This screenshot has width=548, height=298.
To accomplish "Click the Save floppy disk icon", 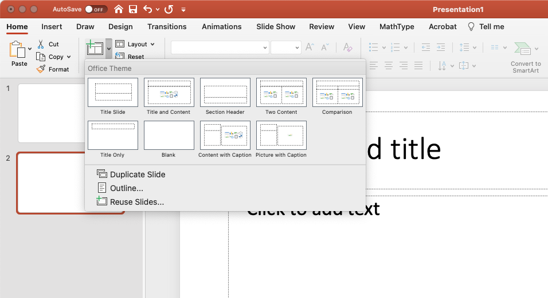I will (133, 9).
